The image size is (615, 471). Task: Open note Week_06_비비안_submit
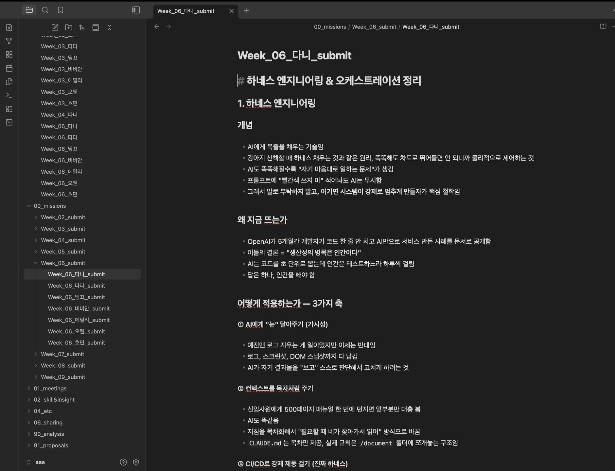tap(79, 308)
